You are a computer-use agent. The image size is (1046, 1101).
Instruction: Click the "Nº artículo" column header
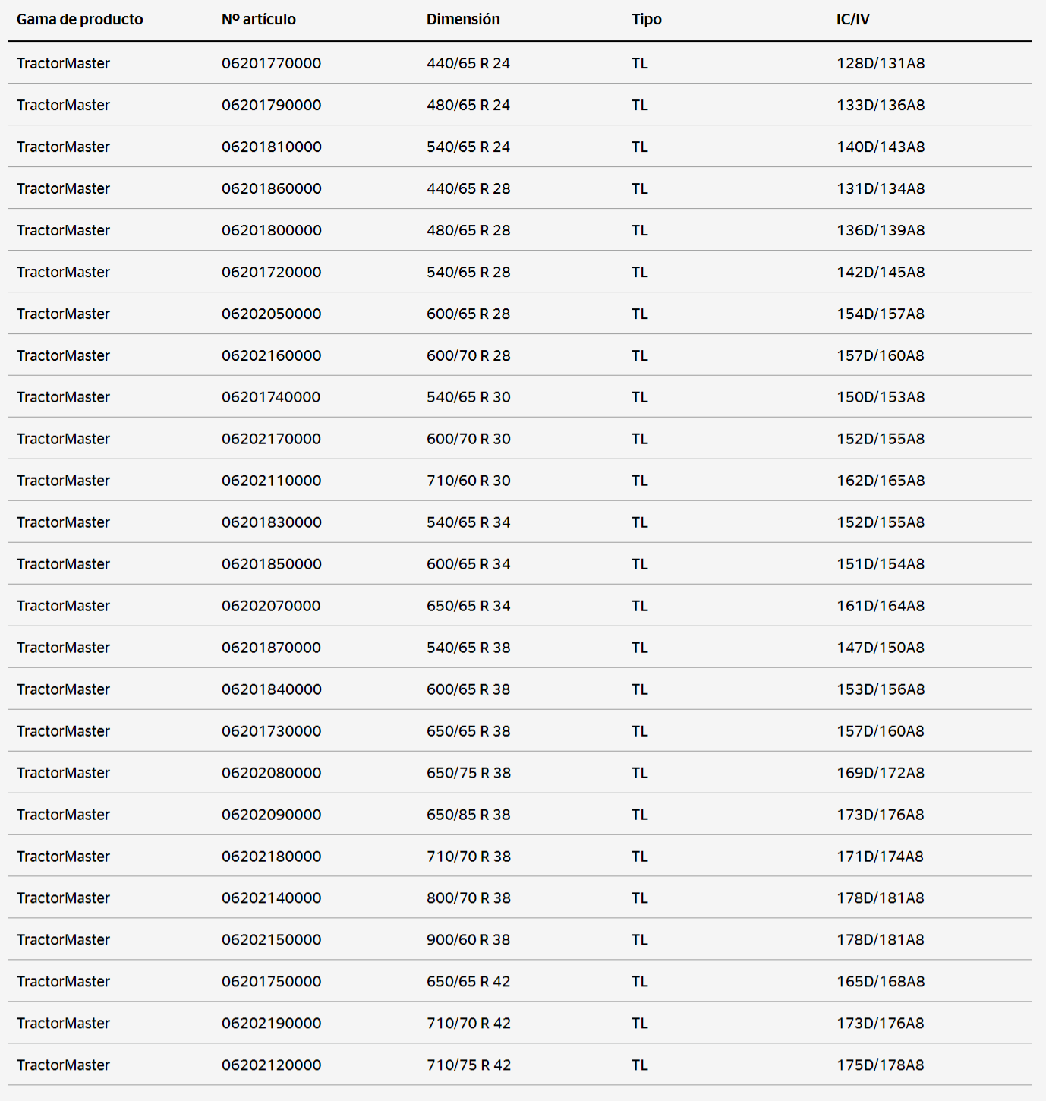[x=259, y=19]
